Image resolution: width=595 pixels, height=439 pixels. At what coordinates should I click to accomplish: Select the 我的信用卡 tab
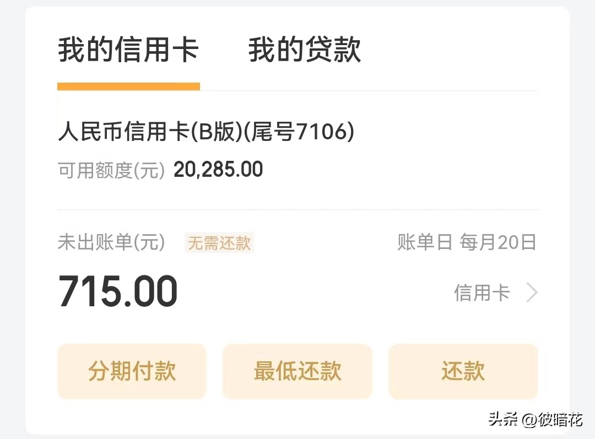tap(128, 50)
